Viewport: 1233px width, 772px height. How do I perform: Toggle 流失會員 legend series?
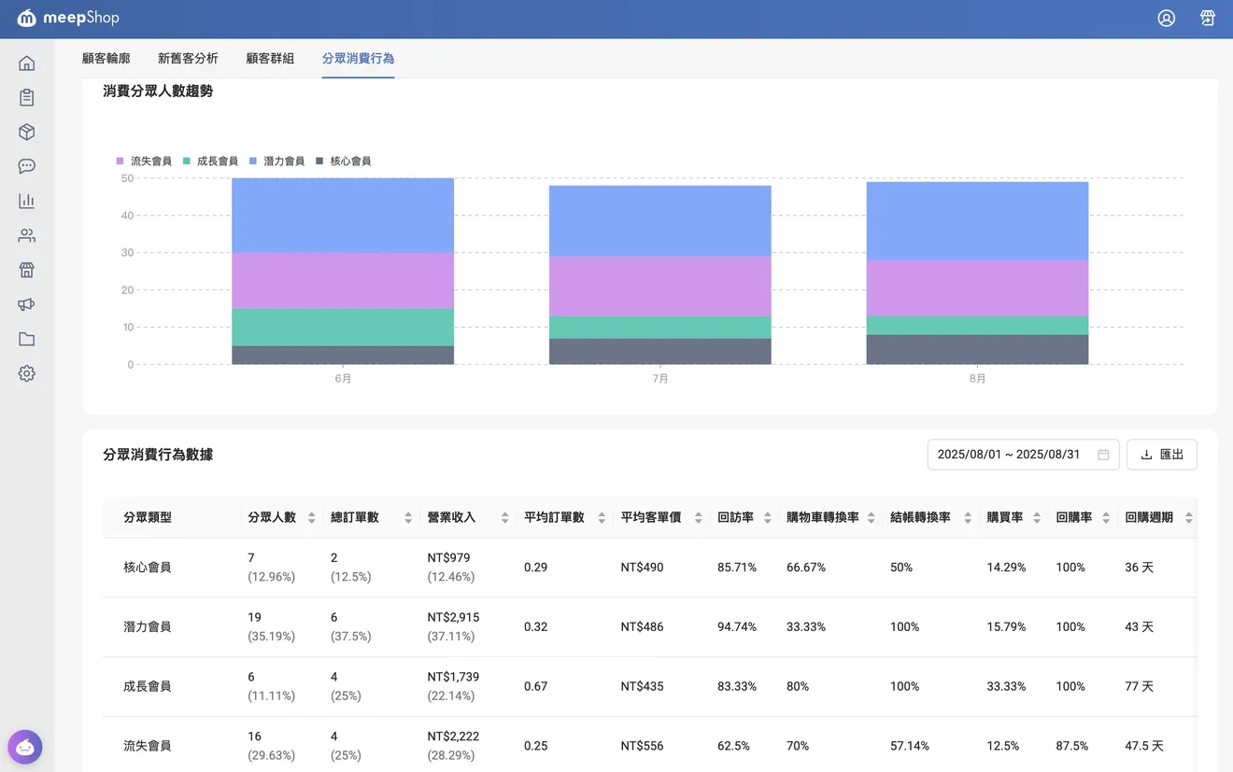144,161
